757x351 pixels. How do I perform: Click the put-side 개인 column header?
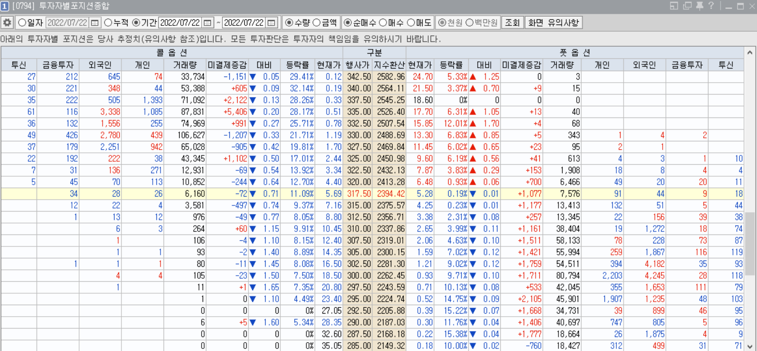[x=603, y=65]
